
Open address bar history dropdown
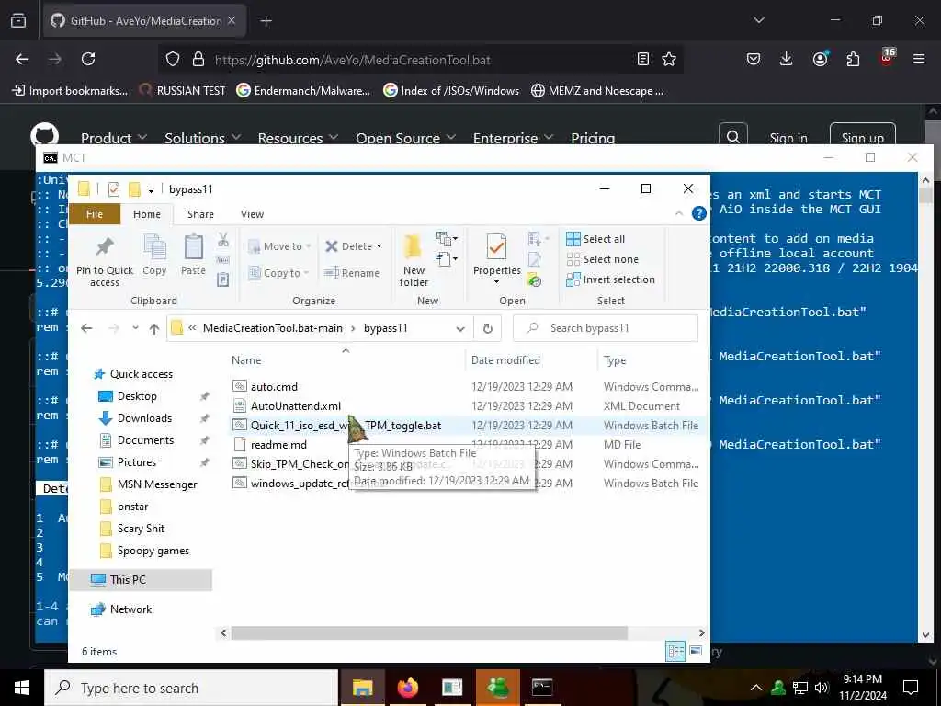coord(460,328)
